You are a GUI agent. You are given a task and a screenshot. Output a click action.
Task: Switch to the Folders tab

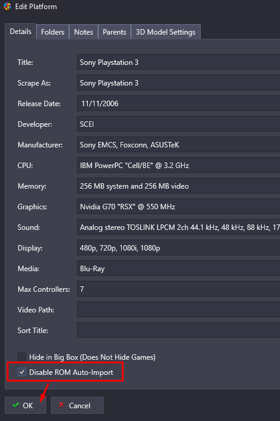click(x=53, y=32)
